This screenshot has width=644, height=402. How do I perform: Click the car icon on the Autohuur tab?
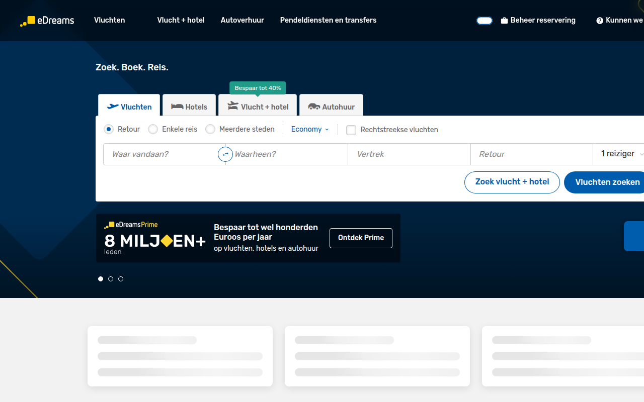coord(314,107)
